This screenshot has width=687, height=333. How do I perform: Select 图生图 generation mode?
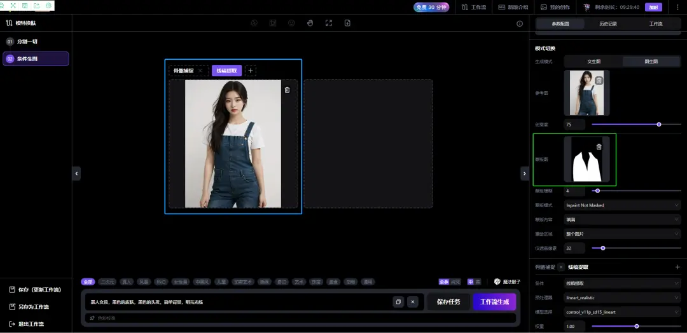tap(651, 62)
